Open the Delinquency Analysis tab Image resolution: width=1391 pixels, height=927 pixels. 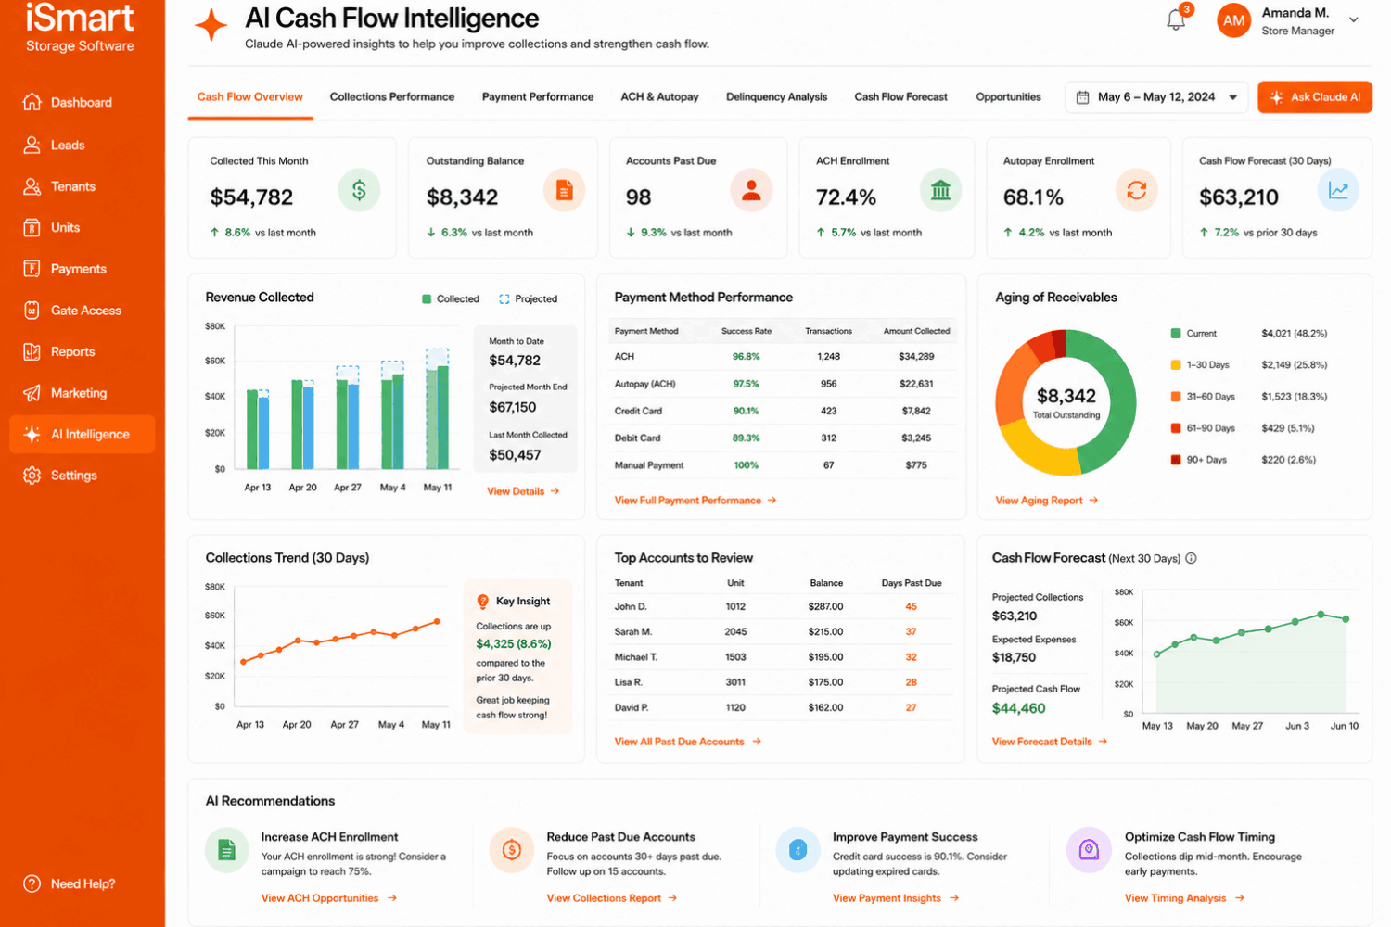click(776, 97)
